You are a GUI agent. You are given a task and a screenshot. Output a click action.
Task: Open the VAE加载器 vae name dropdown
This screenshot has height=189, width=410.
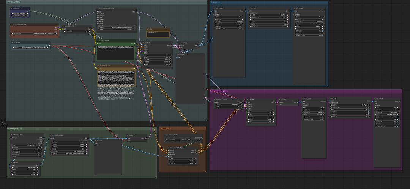click(x=31, y=47)
